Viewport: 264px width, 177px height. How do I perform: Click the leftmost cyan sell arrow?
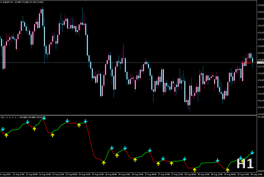tap(3, 129)
